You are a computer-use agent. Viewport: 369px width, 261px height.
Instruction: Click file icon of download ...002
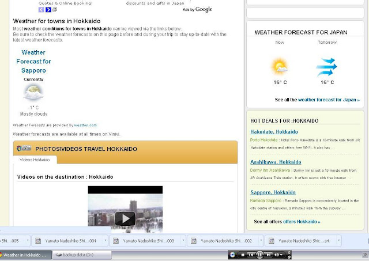(x=194, y=241)
